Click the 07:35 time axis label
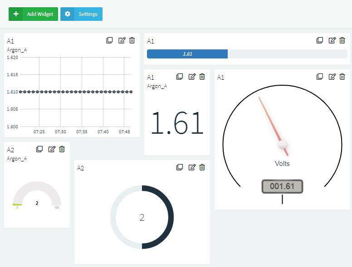This screenshot has height=267, width=352. (x=82, y=132)
